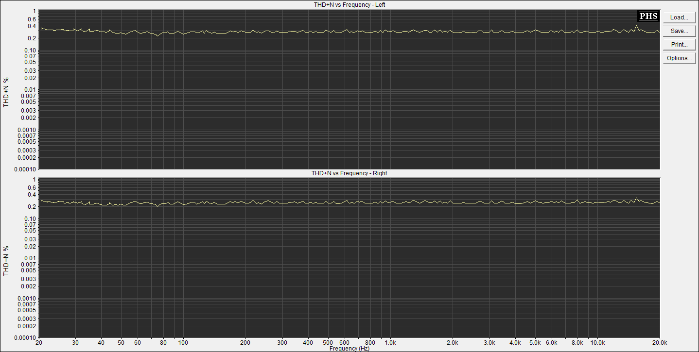Viewport: 699px width, 352px height.
Task: Click the THD+N % label of Right graph
Action: [6, 261]
